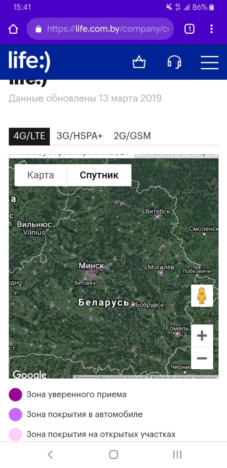Zoom in on the map with plus
The image size is (227, 468).
pos(202,336)
